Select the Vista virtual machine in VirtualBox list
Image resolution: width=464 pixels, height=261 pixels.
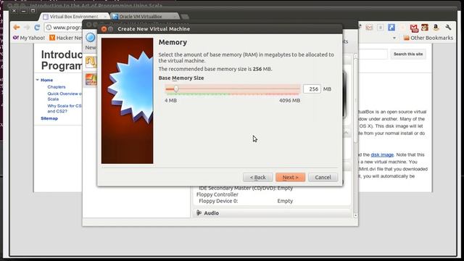coord(91,79)
